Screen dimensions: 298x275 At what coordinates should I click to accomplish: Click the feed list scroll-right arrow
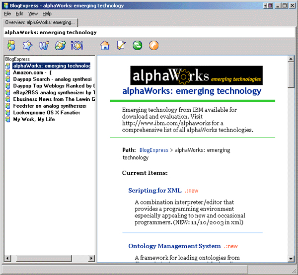(x=91, y=258)
